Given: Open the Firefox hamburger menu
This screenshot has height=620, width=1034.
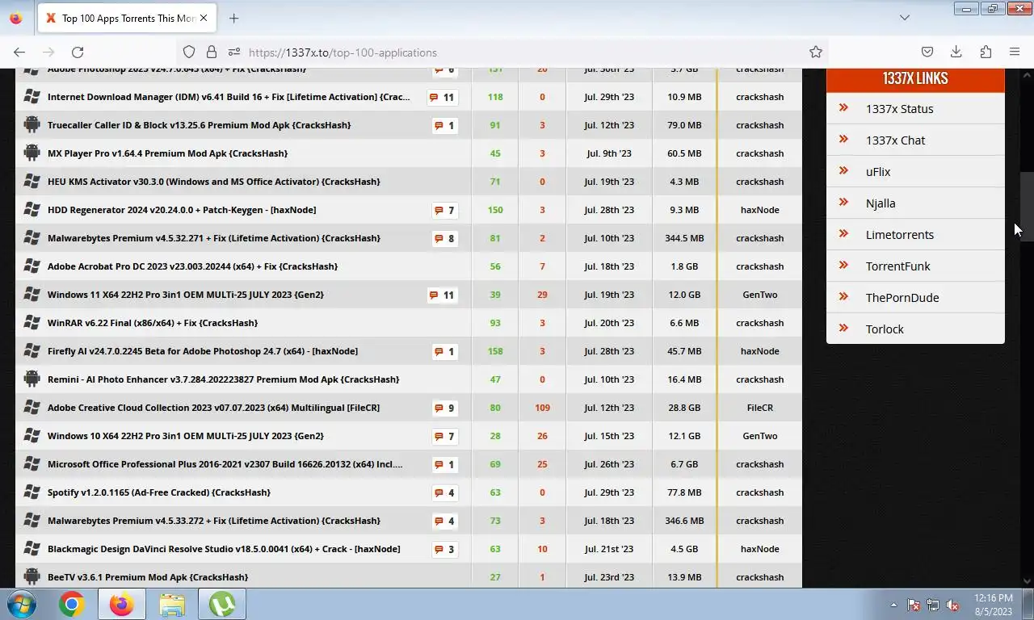Looking at the screenshot, I should pos(1015,52).
